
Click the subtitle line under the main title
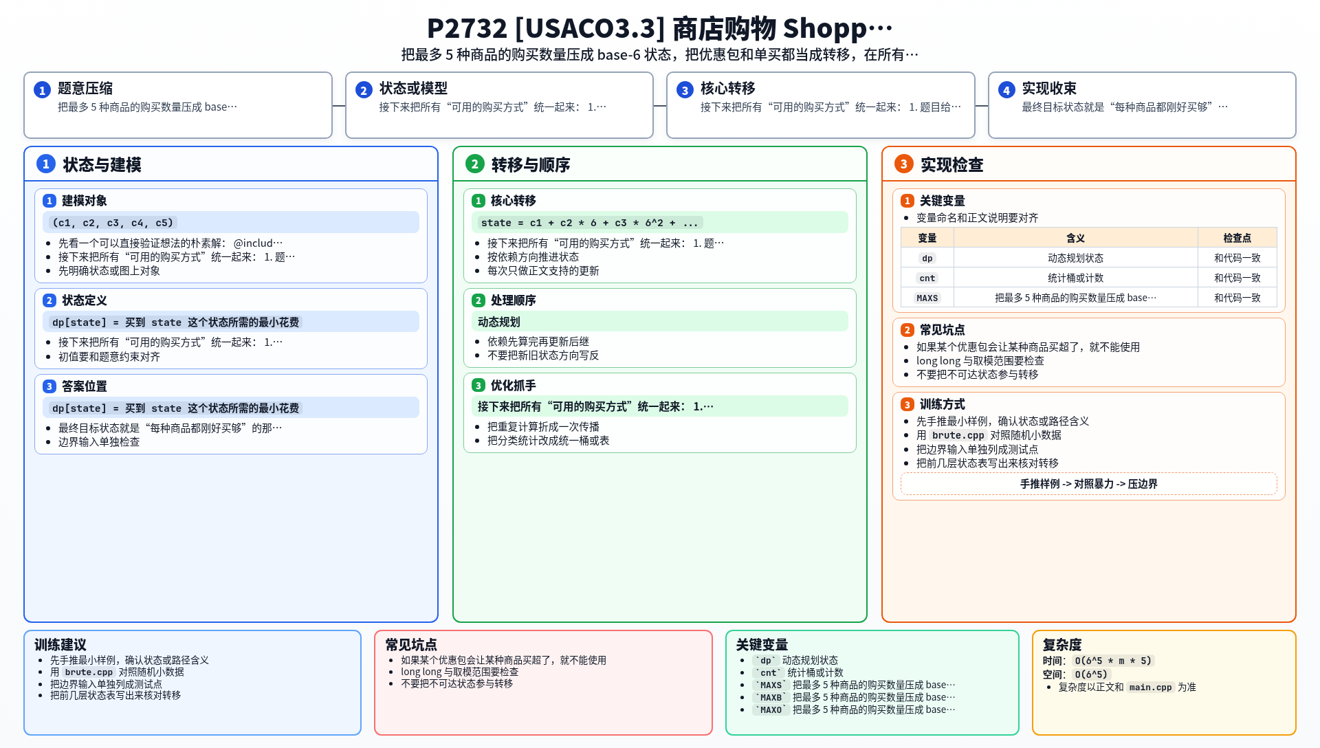659,55
